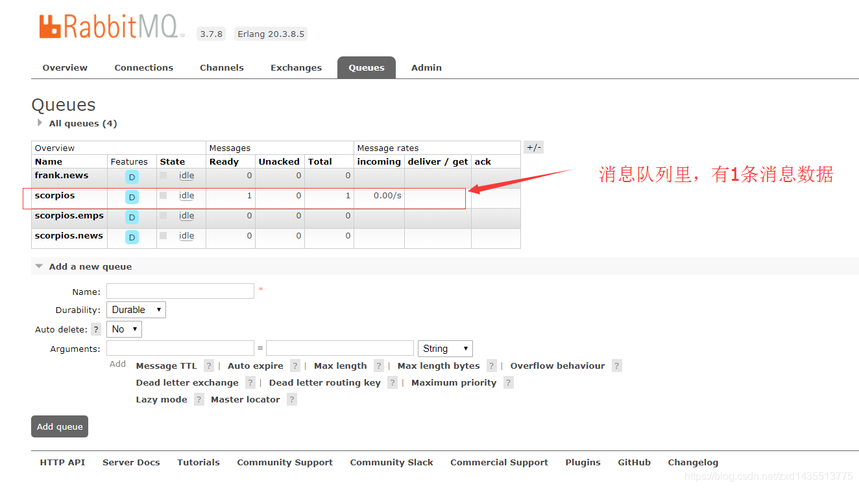
Task: Insert the Dead letter routing key argument
Action: point(325,382)
